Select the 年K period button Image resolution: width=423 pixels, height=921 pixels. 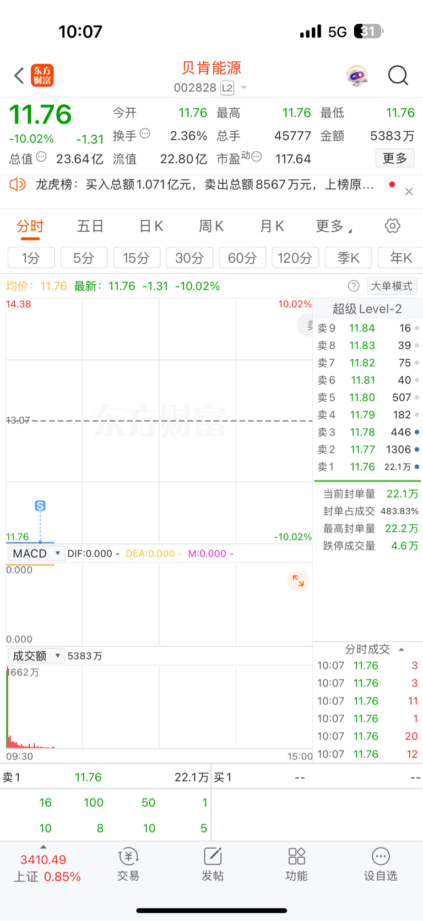[400, 258]
